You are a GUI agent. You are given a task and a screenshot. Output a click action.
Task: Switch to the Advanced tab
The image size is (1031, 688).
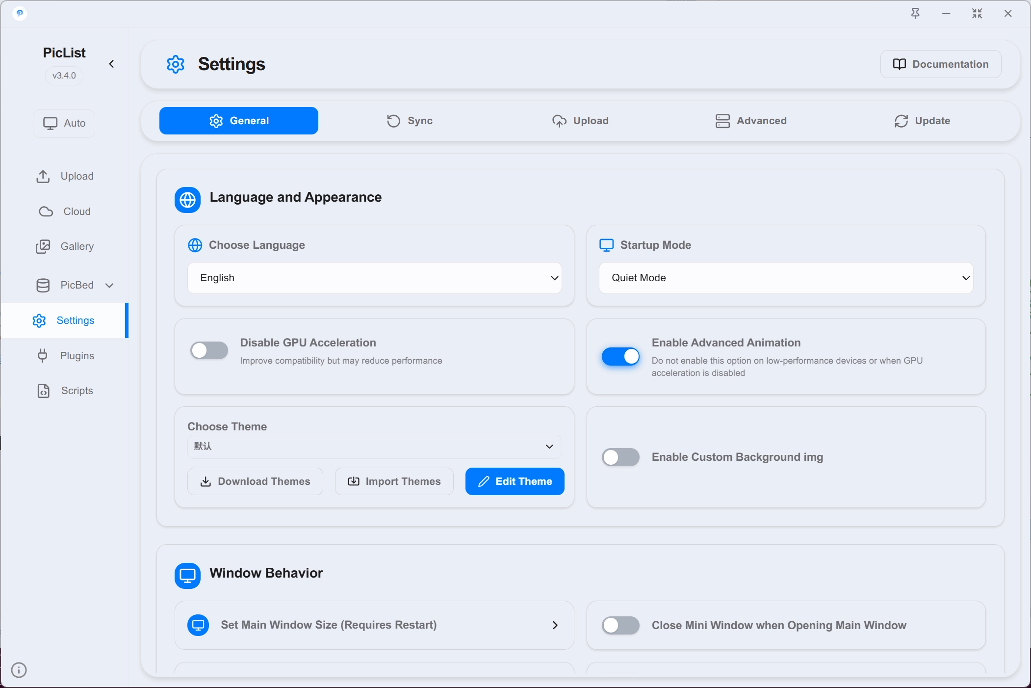[751, 121]
